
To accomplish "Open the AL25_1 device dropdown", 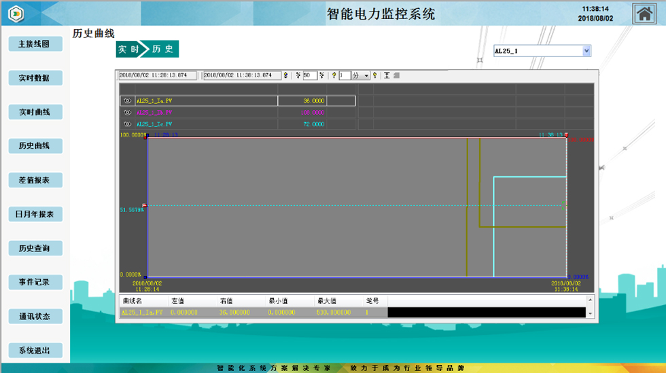I will click(586, 51).
